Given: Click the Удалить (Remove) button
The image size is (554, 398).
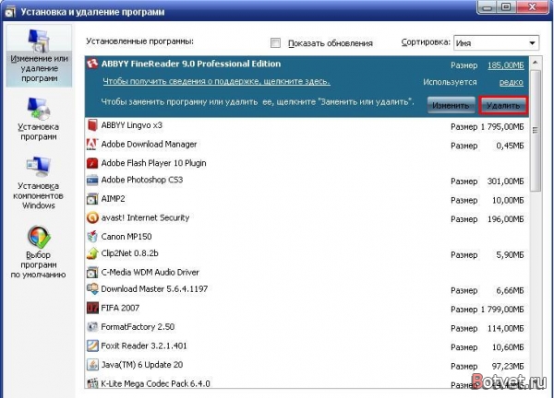Looking at the screenshot, I should coord(503,105).
